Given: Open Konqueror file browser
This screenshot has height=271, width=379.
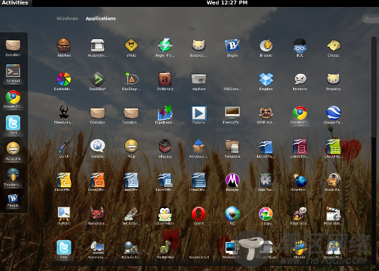Looking at the screenshot, I should point(232,149).
